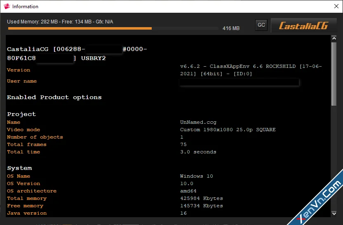Click the scrollbar up arrow
Image resolution: width=343 pixels, height=225 pixels.
[334, 38]
